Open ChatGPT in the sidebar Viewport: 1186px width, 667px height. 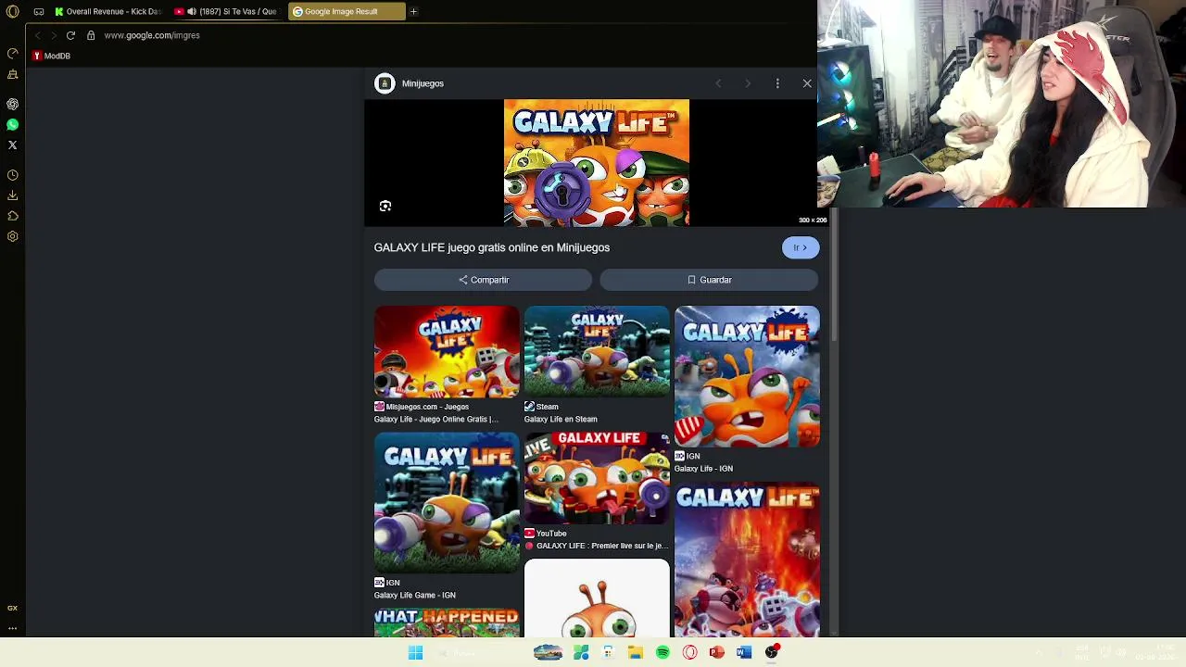pos(13,104)
